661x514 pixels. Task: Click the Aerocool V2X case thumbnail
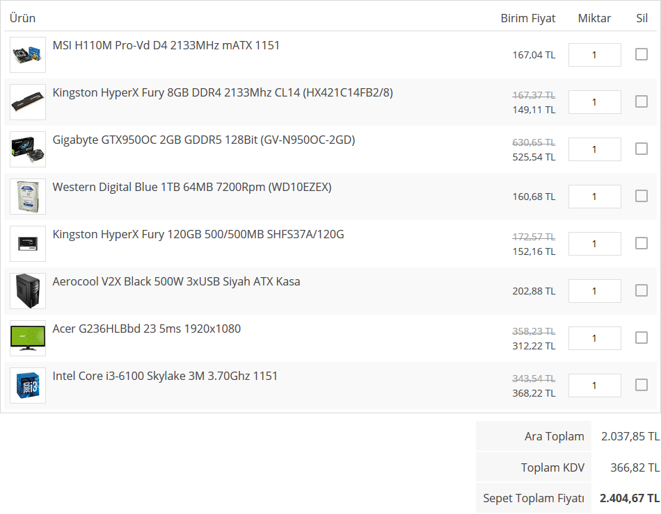coord(28,291)
